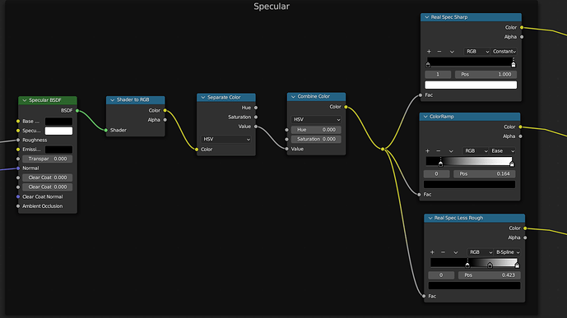Screen dimensions: 567x318
Task: Click Pos 0.164 field in ColorRamp
Action: (485, 173)
